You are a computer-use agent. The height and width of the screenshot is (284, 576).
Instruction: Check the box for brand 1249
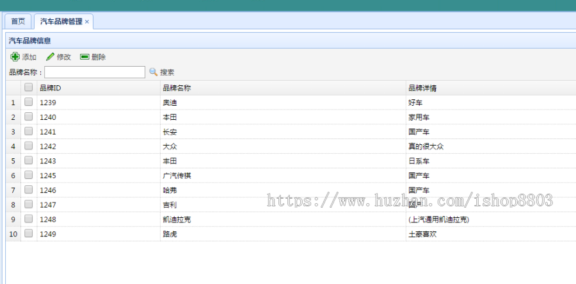click(28, 233)
